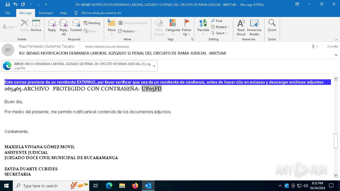The width and height of the screenshot is (340, 191).
Task: Start Read Aloud
Action: [x=241, y=27]
